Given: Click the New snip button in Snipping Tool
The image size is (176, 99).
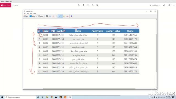Looking at the screenshot, I should (26, 16).
